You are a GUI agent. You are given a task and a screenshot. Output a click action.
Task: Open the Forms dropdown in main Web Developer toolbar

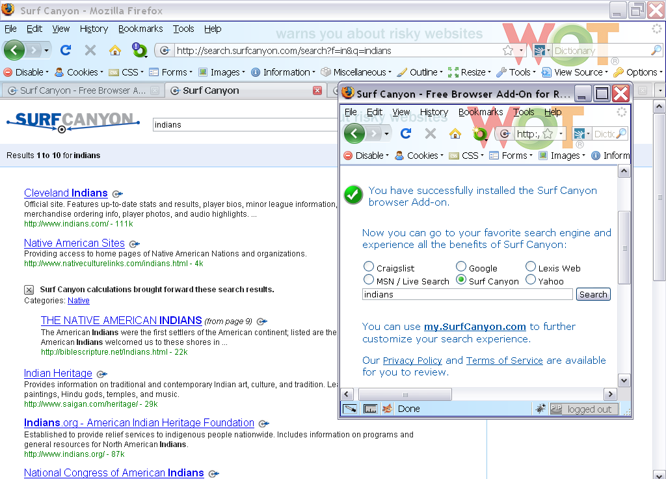(171, 72)
